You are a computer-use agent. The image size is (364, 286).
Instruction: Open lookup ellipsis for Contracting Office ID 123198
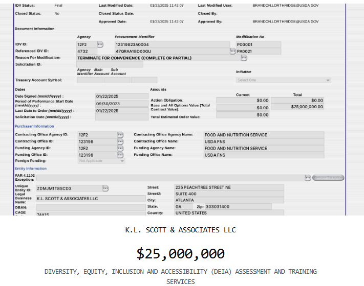(x=120, y=141)
